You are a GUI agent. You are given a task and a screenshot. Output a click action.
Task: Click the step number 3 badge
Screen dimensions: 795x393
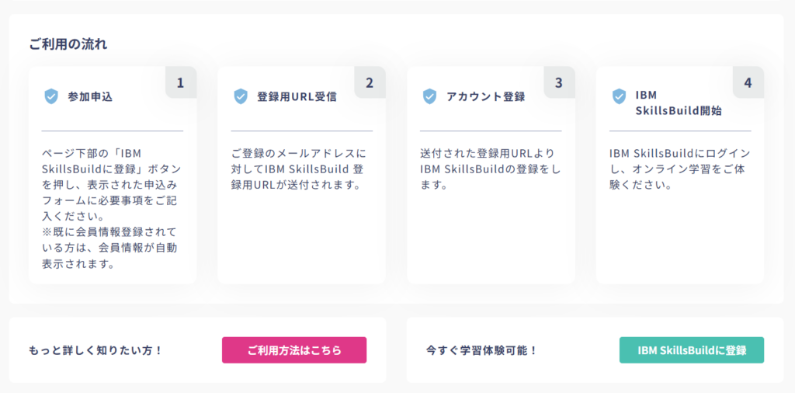click(558, 82)
